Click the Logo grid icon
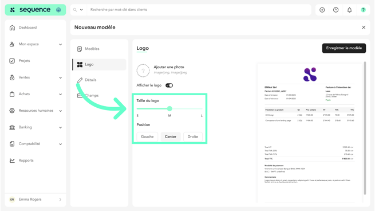Image resolution: width=375 pixels, height=211 pixels. click(x=80, y=64)
